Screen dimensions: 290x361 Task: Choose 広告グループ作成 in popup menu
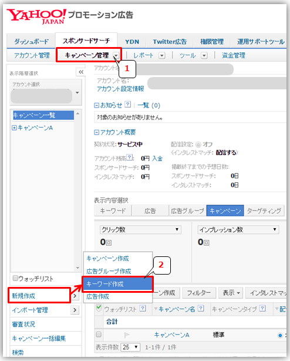[109, 271]
